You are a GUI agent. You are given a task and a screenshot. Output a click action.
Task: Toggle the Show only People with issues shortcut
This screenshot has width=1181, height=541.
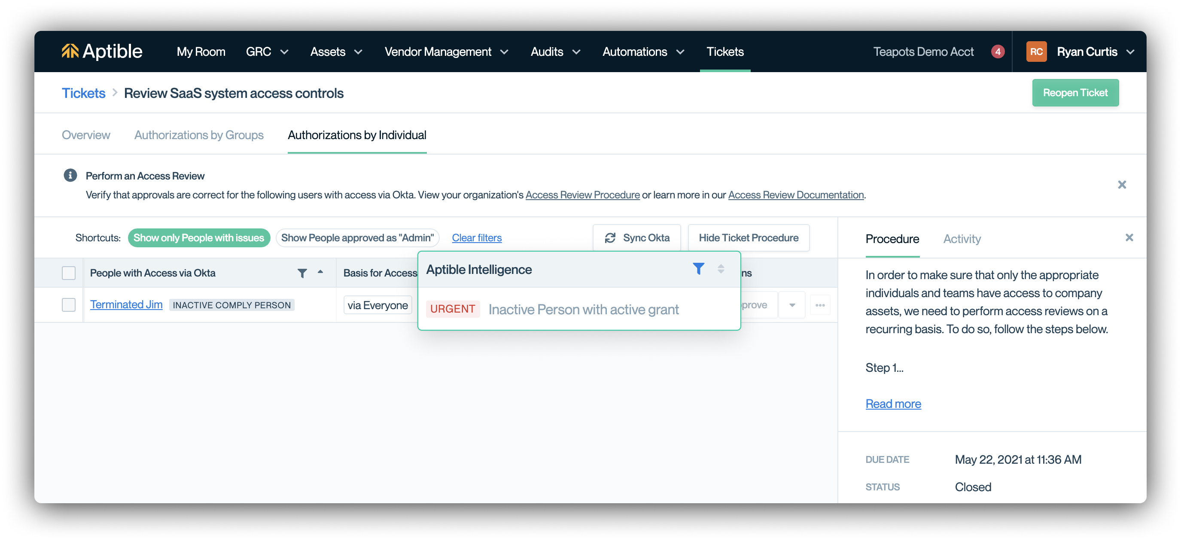coord(198,238)
